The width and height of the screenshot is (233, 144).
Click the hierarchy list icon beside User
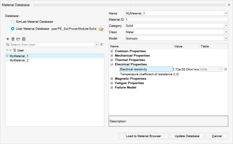14,50
